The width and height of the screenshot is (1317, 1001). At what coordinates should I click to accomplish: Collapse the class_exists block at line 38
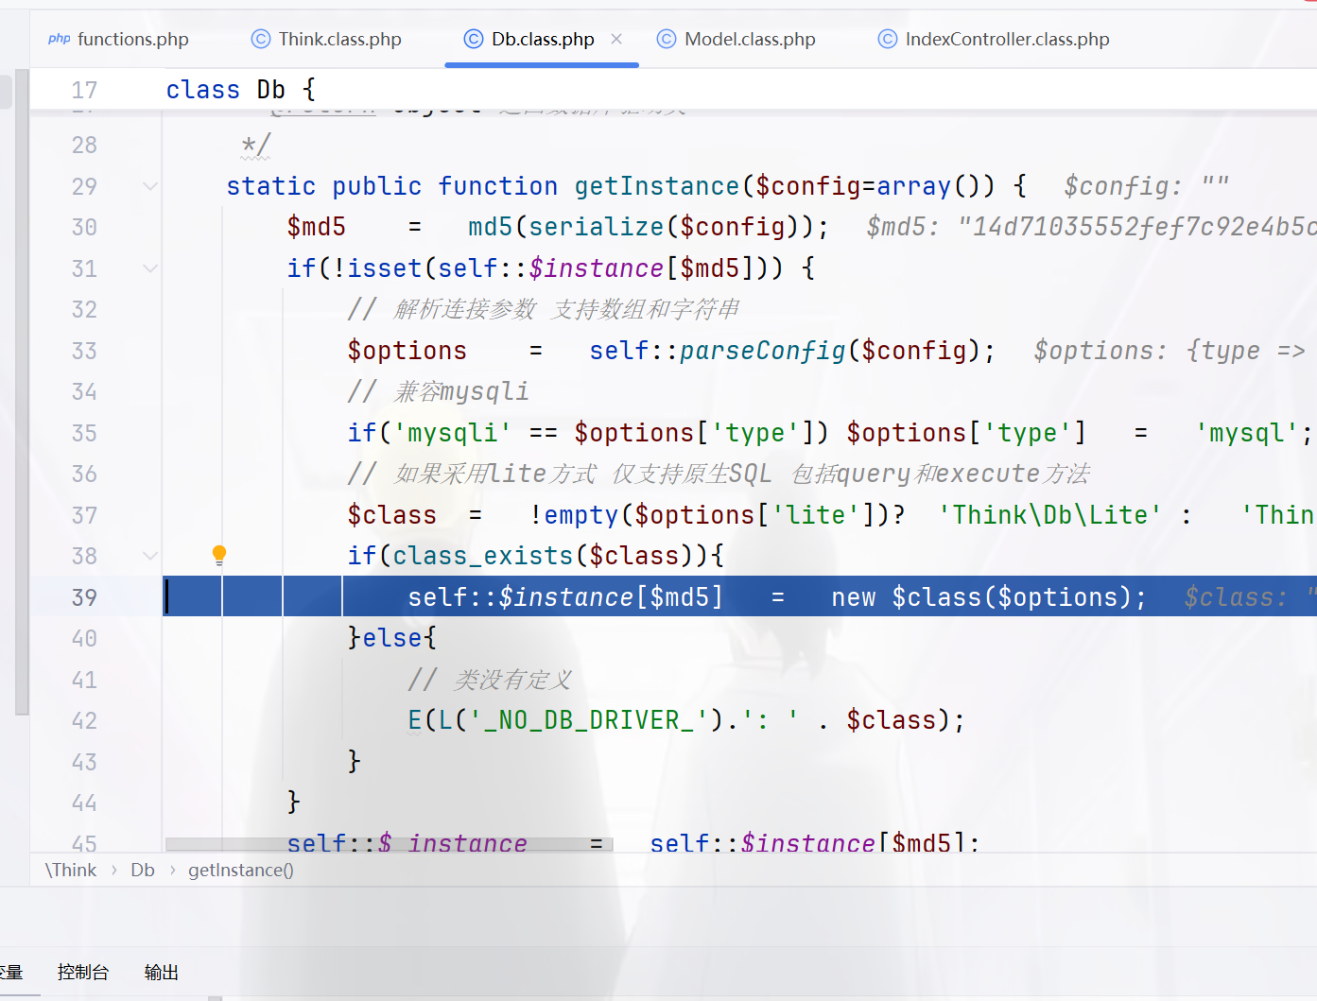click(x=149, y=556)
